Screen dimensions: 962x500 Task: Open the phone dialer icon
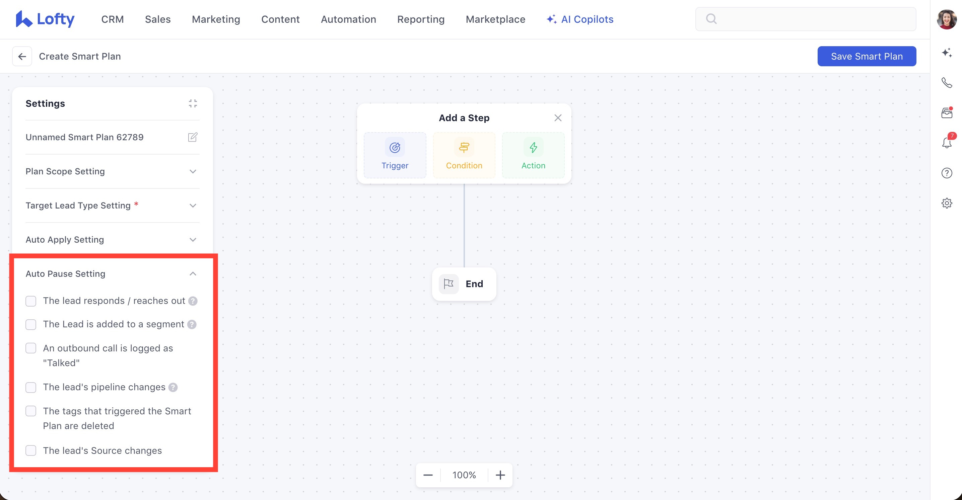click(x=946, y=82)
